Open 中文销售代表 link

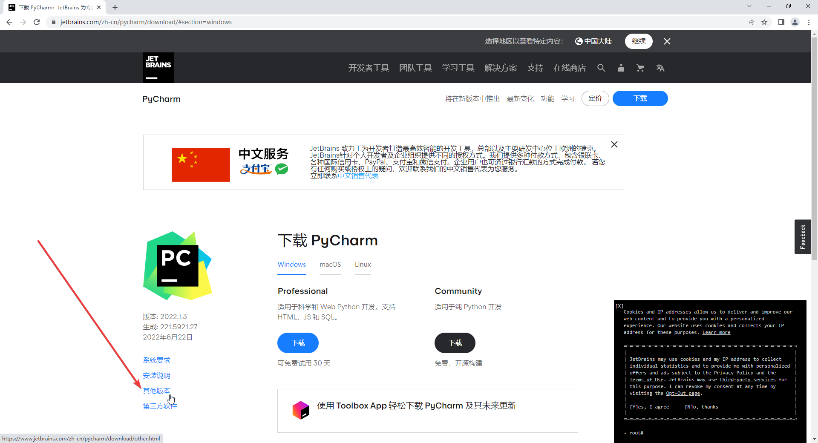(x=358, y=175)
